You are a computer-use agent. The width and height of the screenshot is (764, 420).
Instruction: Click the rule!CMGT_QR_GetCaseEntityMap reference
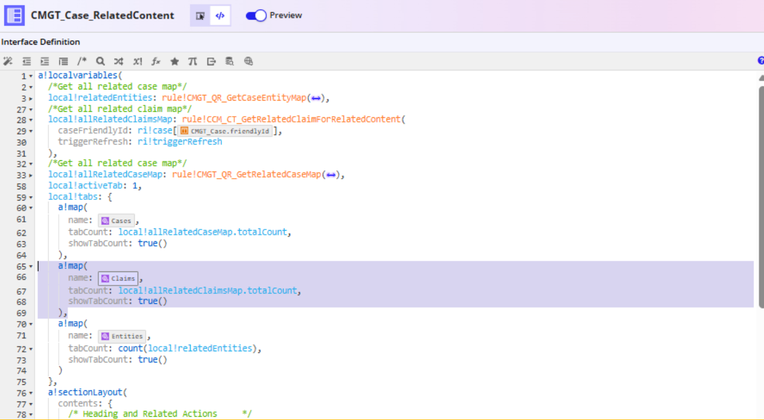[x=234, y=98]
